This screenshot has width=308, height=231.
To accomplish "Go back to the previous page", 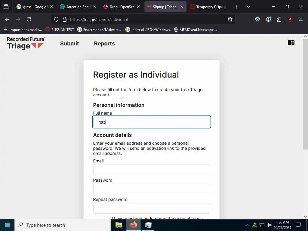I will pos(7,19).
